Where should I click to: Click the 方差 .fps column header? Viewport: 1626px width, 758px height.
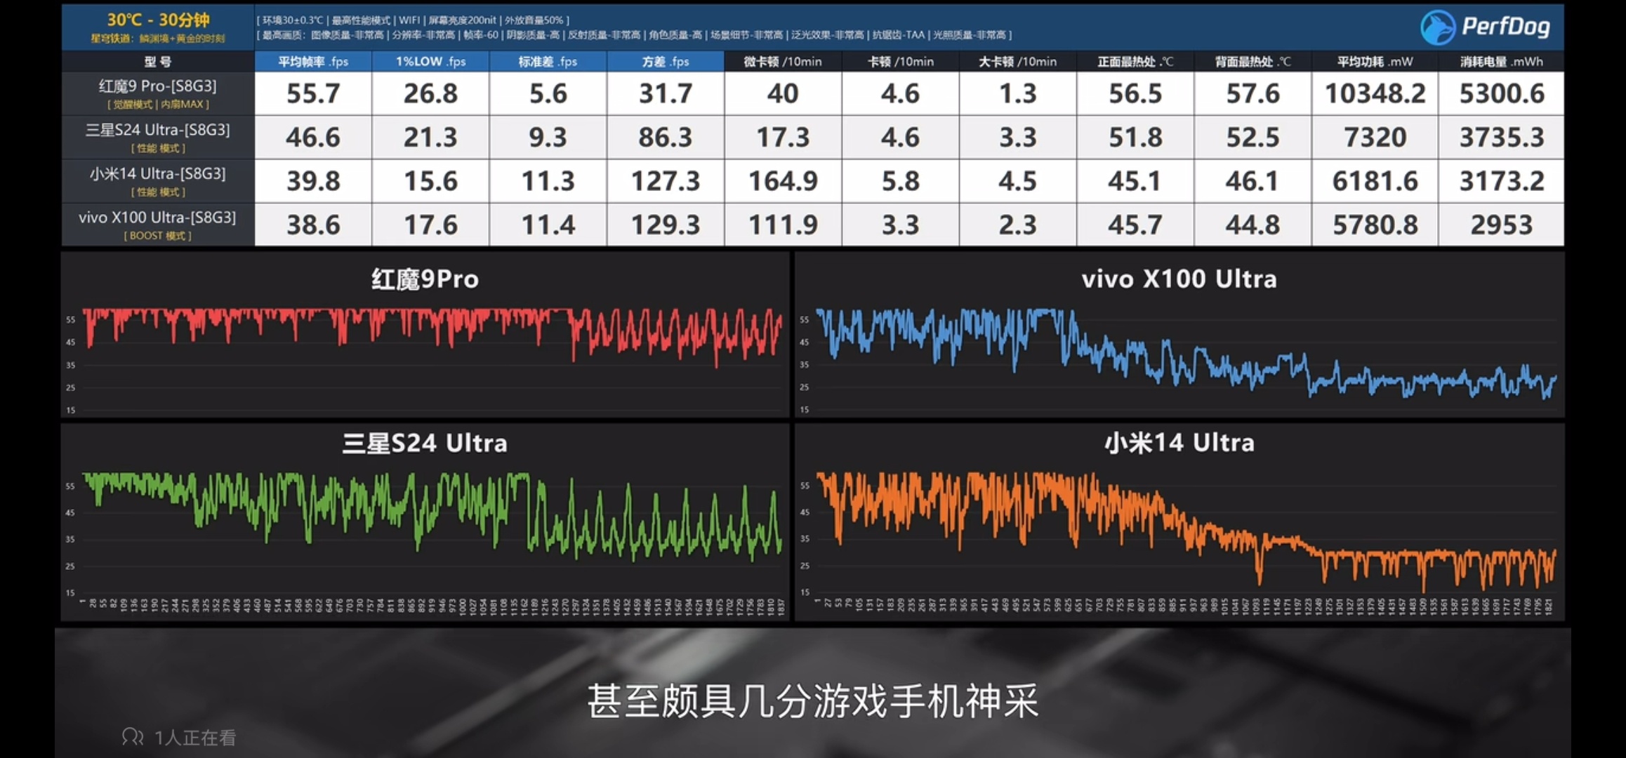pos(666,61)
